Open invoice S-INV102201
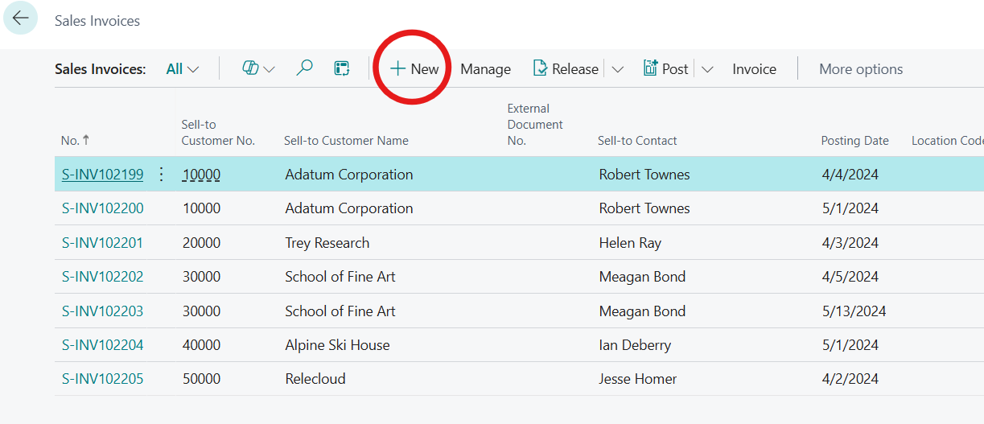Screen dimensions: 984x424 [102, 243]
